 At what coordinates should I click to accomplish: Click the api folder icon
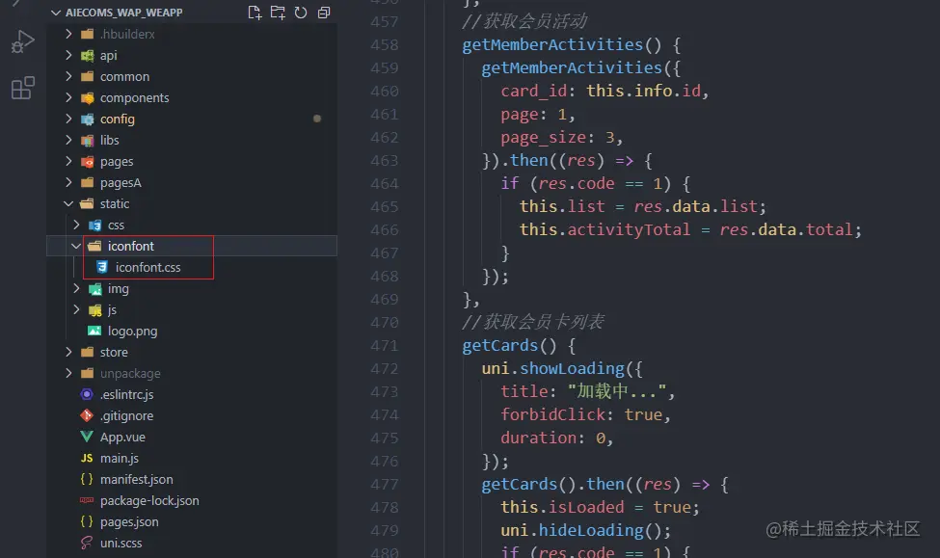tap(88, 56)
